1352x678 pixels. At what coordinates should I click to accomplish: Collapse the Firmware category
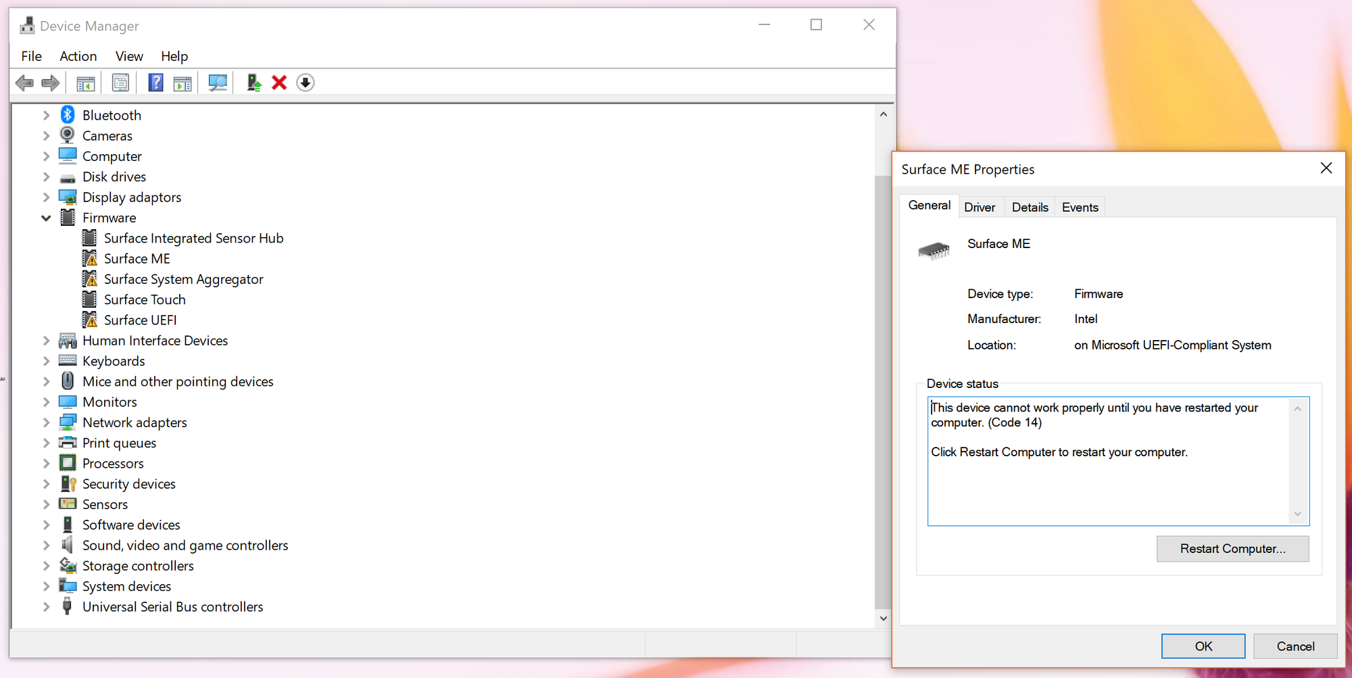(x=46, y=218)
